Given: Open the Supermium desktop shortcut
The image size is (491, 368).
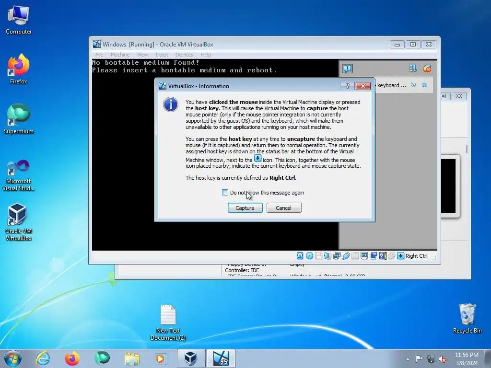Looking at the screenshot, I should [19, 119].
